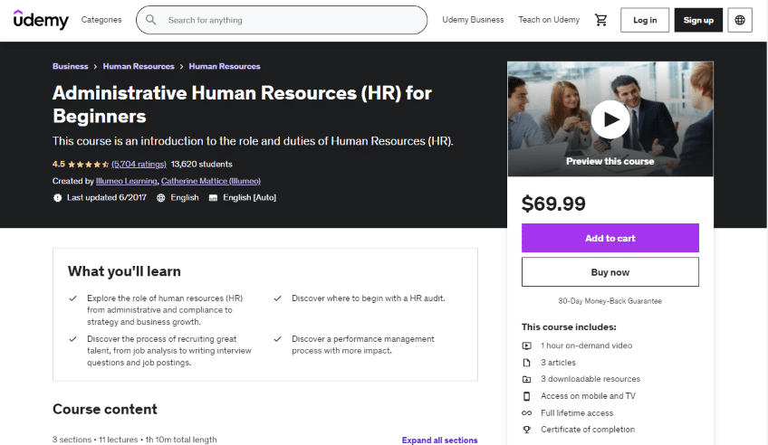Click the mobile device icon
The image size is (768, 445).
tap(526, 396)
